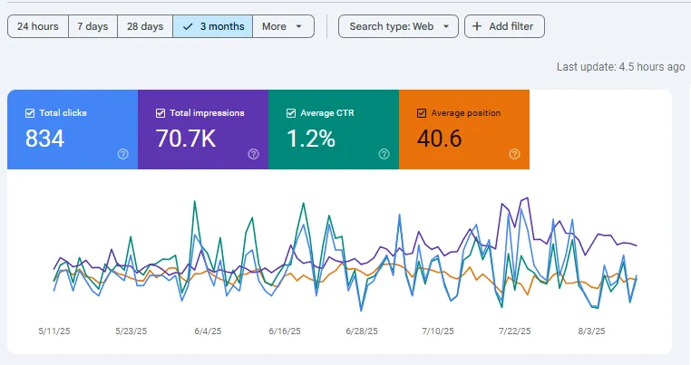Open the Search type: Web dropdown
Viewport: 691px width, 365px height.
pos(398,26)
